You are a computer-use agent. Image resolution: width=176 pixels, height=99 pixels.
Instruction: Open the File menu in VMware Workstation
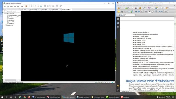pyautogui.click(x=5, y=6)
